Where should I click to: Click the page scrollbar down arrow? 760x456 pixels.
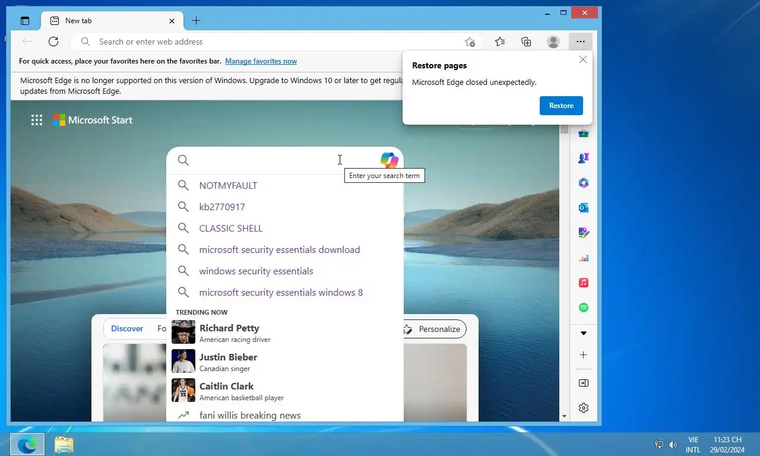click(x=564, y=417)
